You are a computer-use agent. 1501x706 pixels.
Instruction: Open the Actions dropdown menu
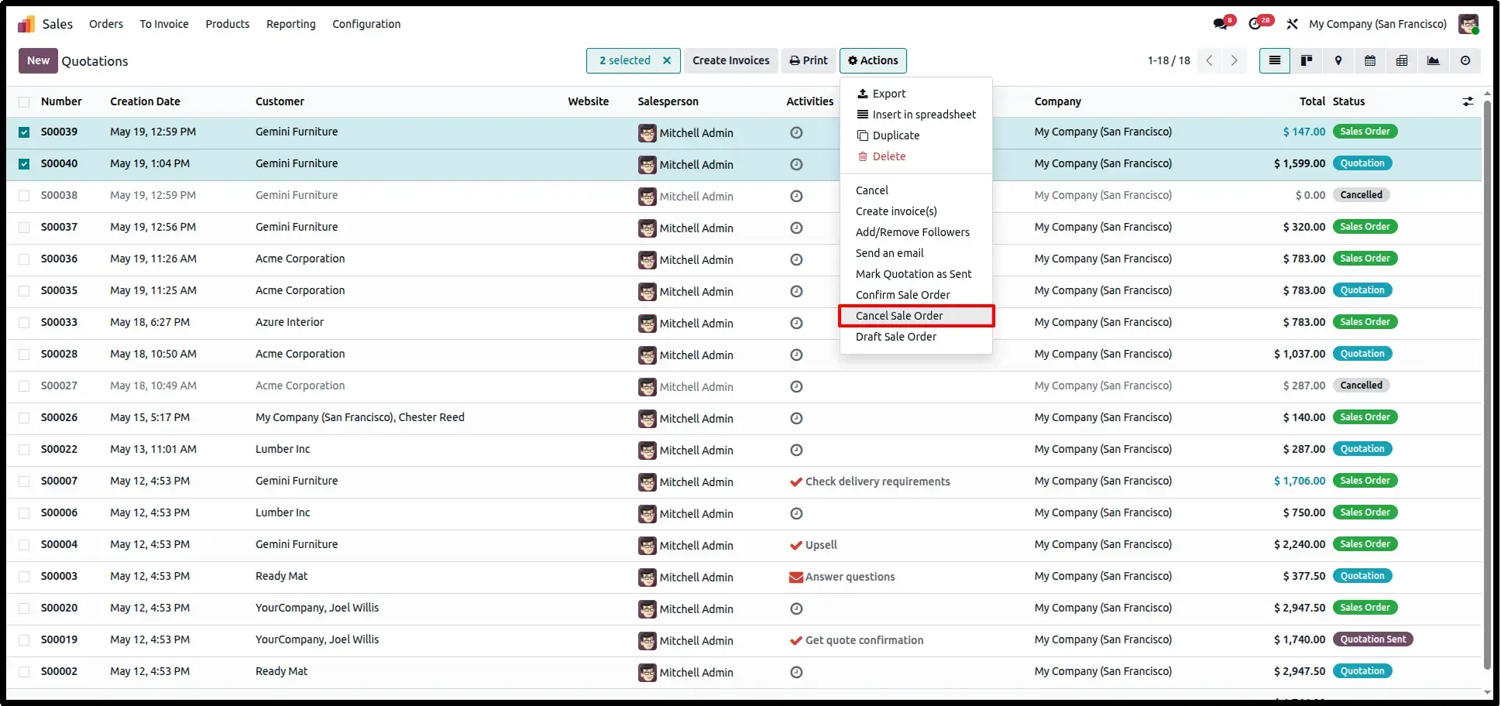click(873, 60)
